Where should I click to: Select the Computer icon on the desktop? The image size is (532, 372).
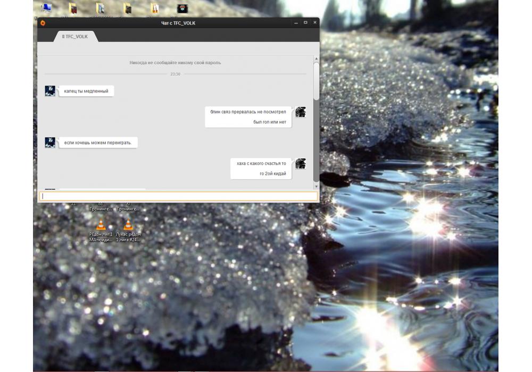46,9
